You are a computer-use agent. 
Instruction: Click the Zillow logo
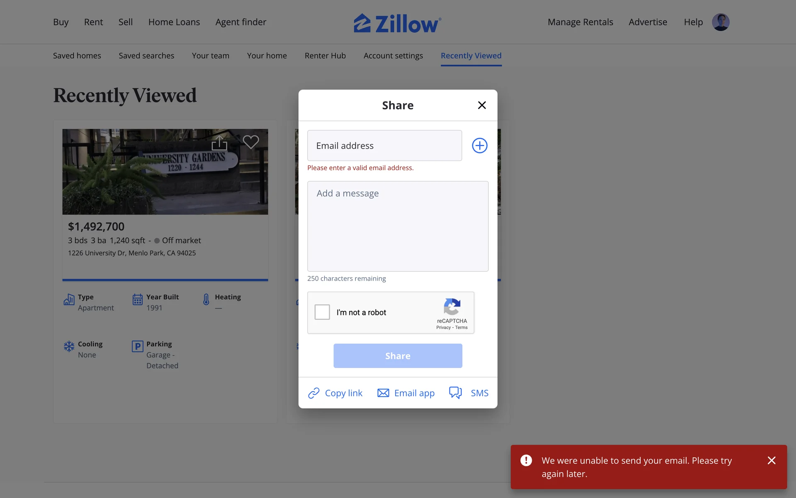pos(398,23)
